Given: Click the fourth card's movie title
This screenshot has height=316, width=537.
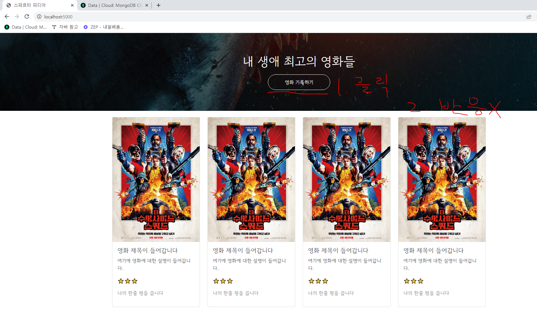Looking at the screenshot, I should coord(434,250).
